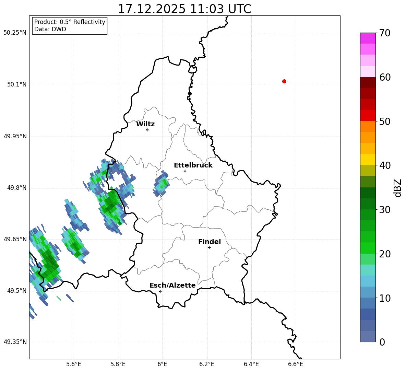Click the 6°E longitude label
The width and height of the screenshot is (406, 371).
pyautogui.click(x=162, y=364)
